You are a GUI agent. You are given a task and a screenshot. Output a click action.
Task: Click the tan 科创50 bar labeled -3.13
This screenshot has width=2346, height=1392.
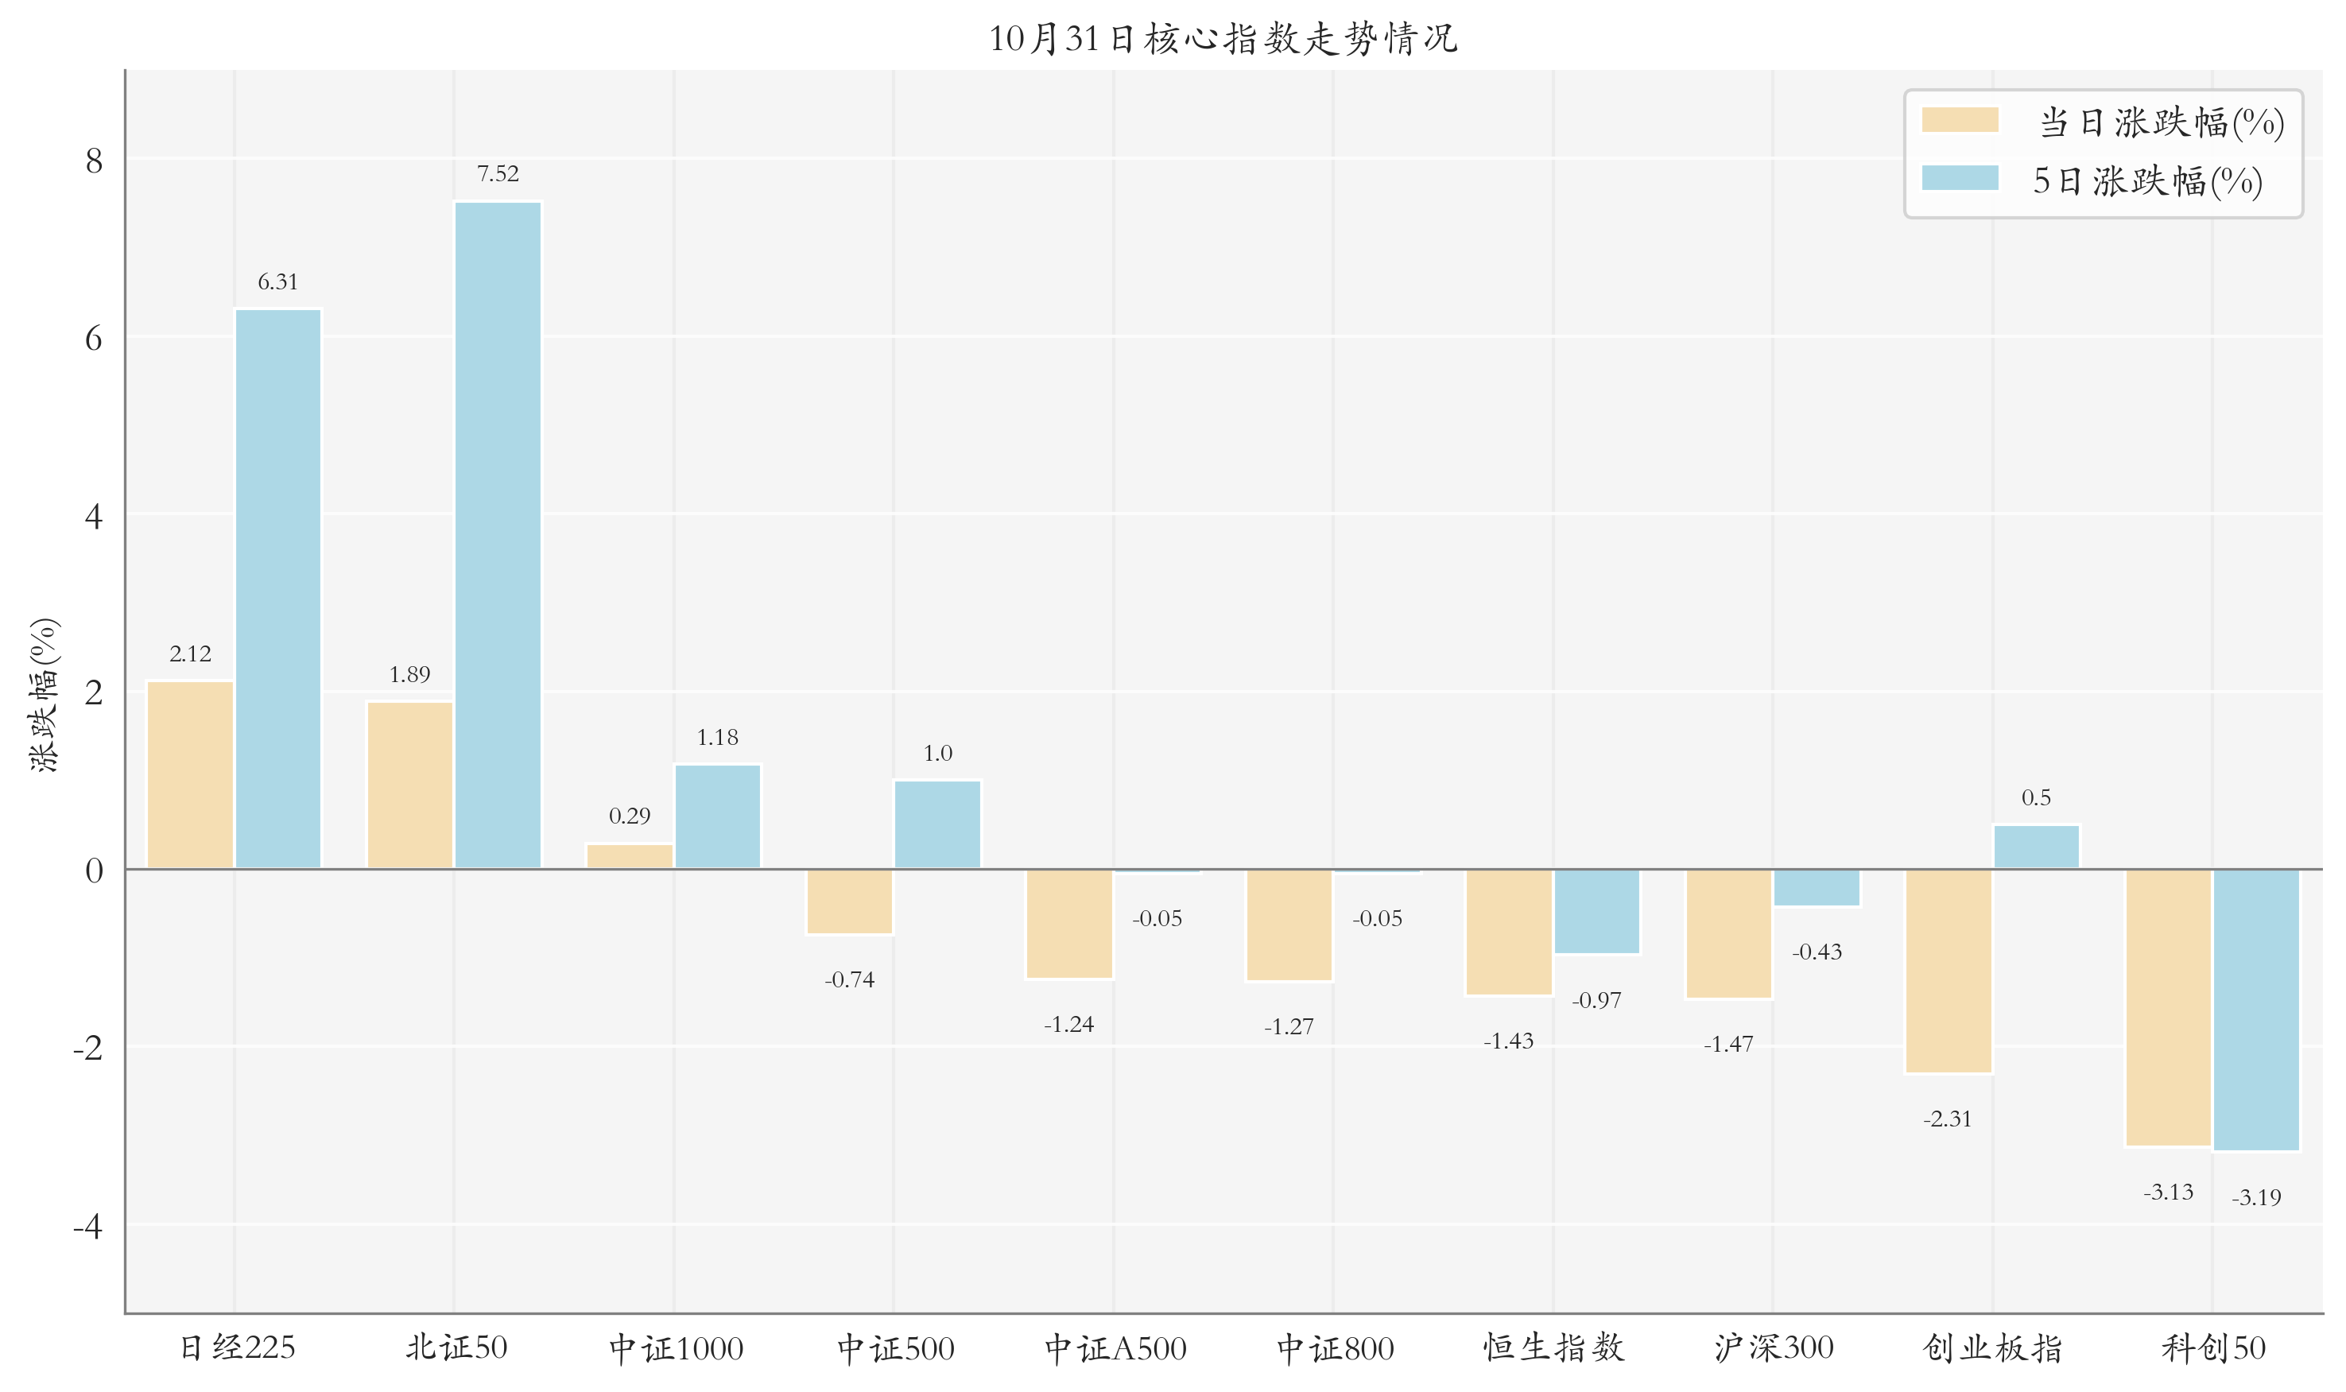(x=2168, y=1007)
